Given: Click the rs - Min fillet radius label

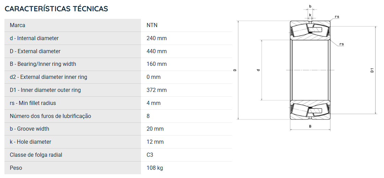Looking at the screenshot, I should pos(33,103).
